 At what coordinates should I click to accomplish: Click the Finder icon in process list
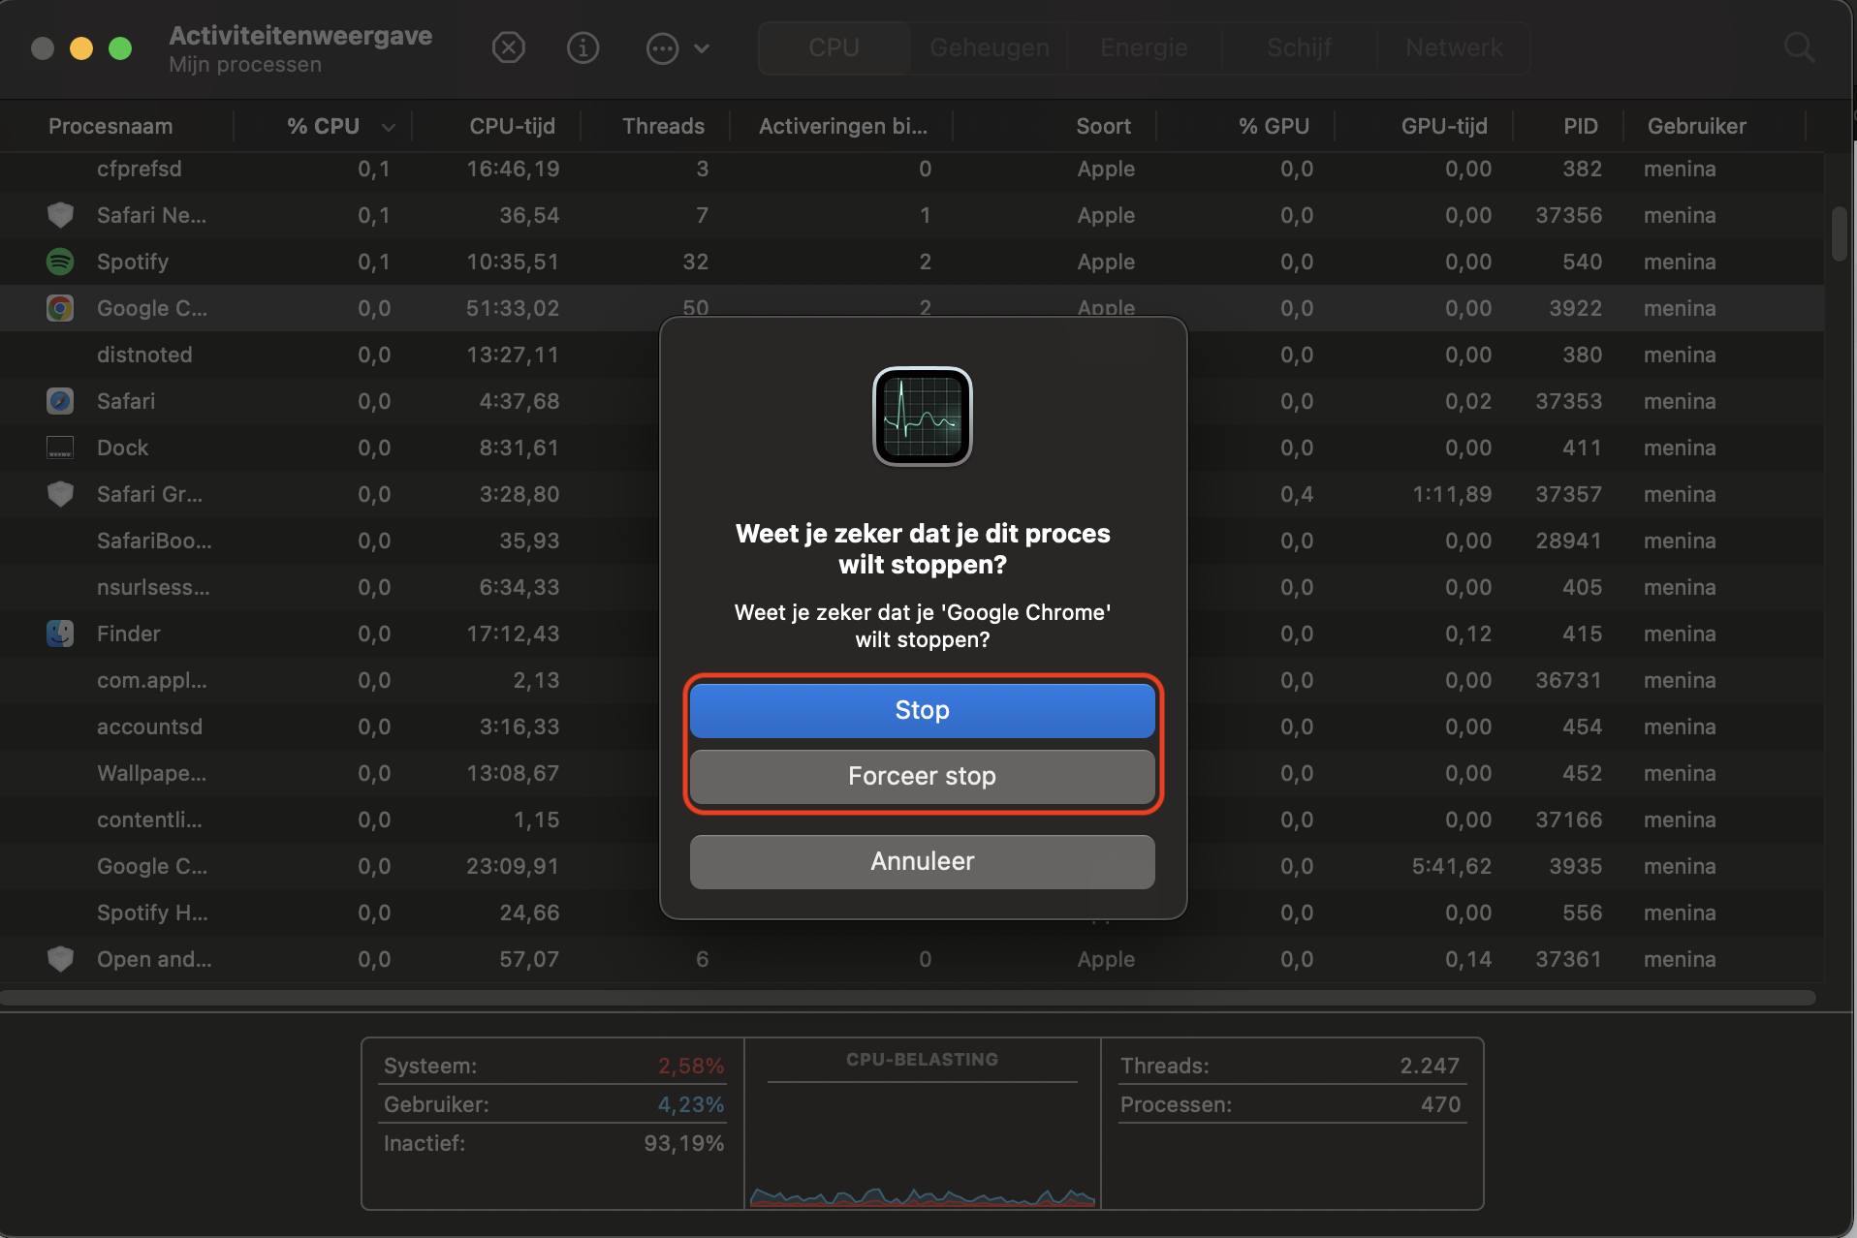60,634
